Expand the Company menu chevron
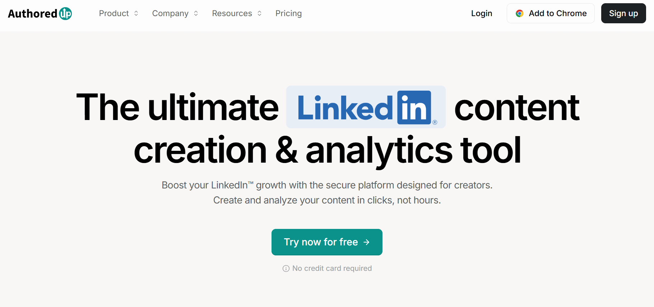 196,14
